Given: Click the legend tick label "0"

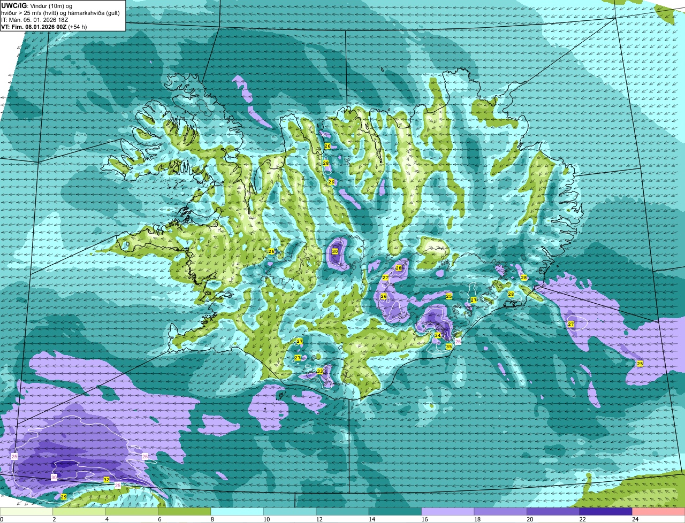Looking at the screenshot, I should (x=2, y=519).
